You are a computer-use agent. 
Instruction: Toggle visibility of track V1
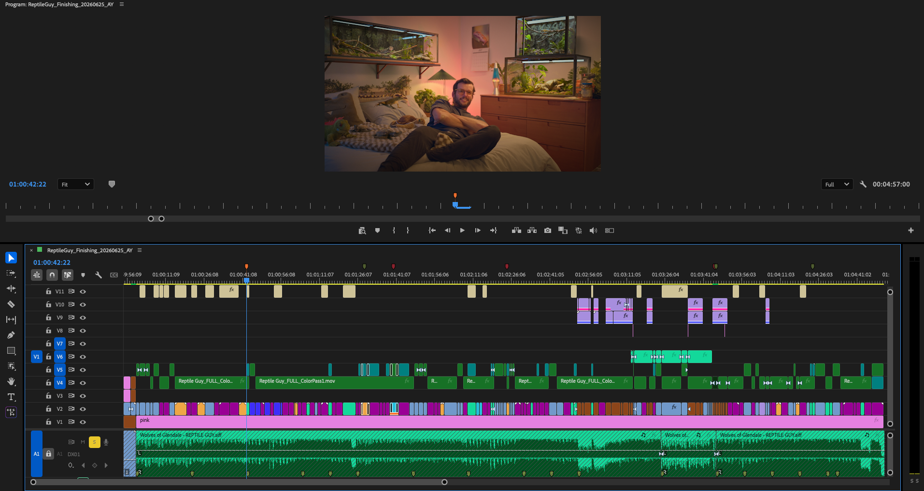click(x=83, y=422)
